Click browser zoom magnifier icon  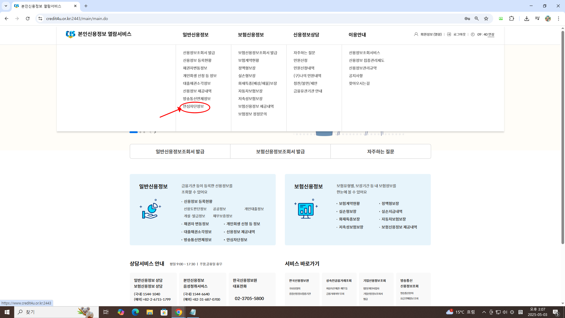(x=476, y=19)
